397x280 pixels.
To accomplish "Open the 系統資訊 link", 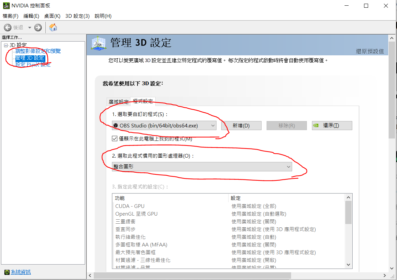I will [21, 272].
